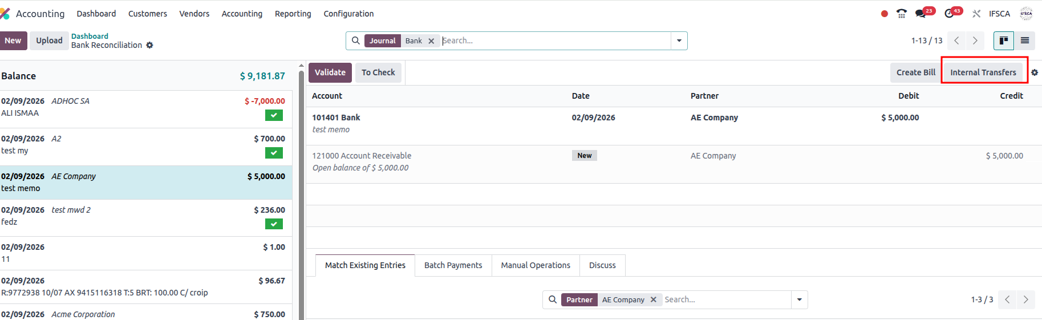Follow the Dashboard breadcrumb link
Screen dimensions: 1042x320
[90, 36]
